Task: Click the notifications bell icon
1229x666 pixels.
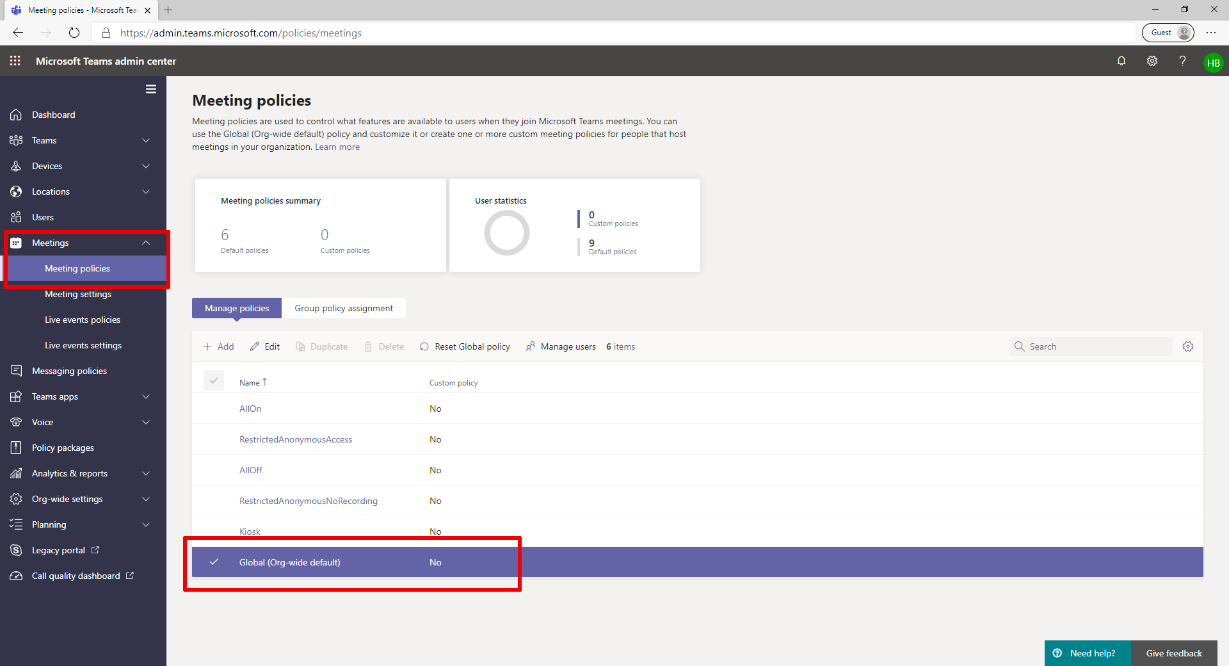Action: click(1121, 61)
